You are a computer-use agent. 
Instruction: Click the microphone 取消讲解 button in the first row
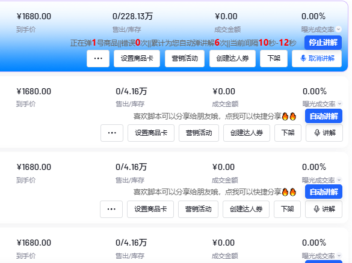tap(316, 58)
